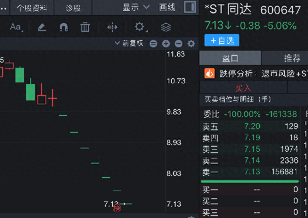The height and width of the screenshot is (218, 308).
Task: Switch to the 盘口 tab
Action: (230, 58)
